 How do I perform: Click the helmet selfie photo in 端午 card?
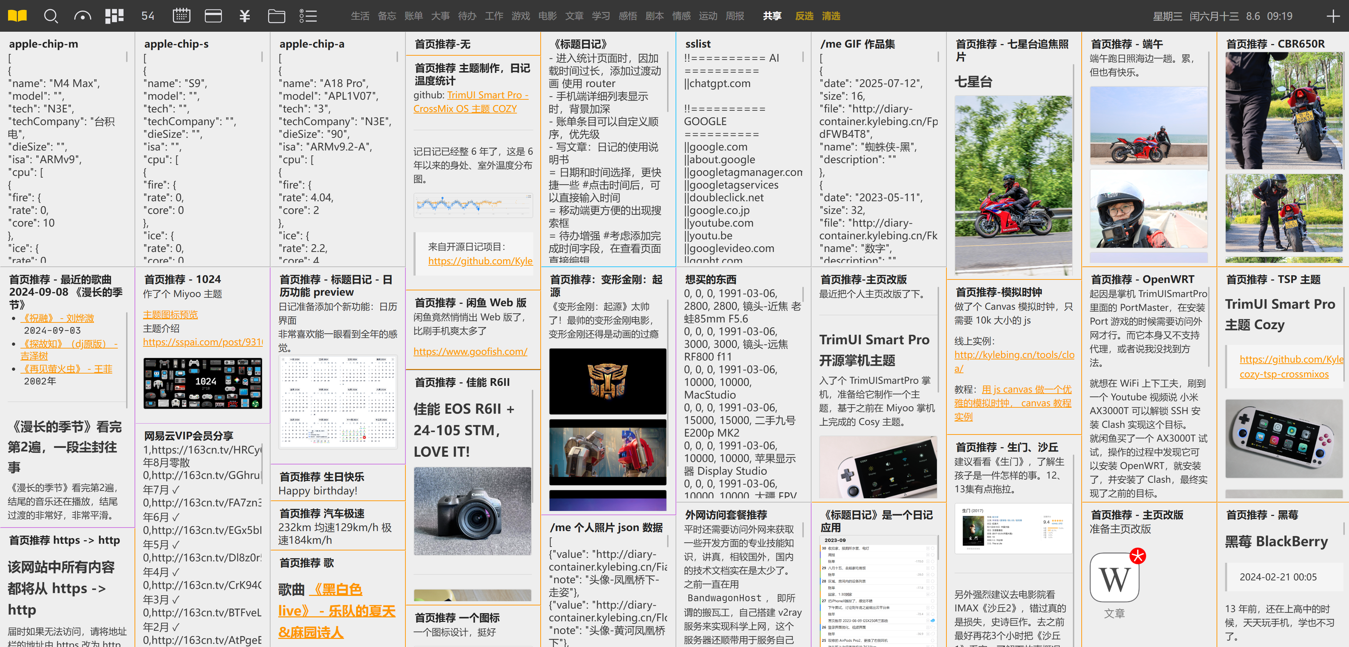coord(1149,209)
